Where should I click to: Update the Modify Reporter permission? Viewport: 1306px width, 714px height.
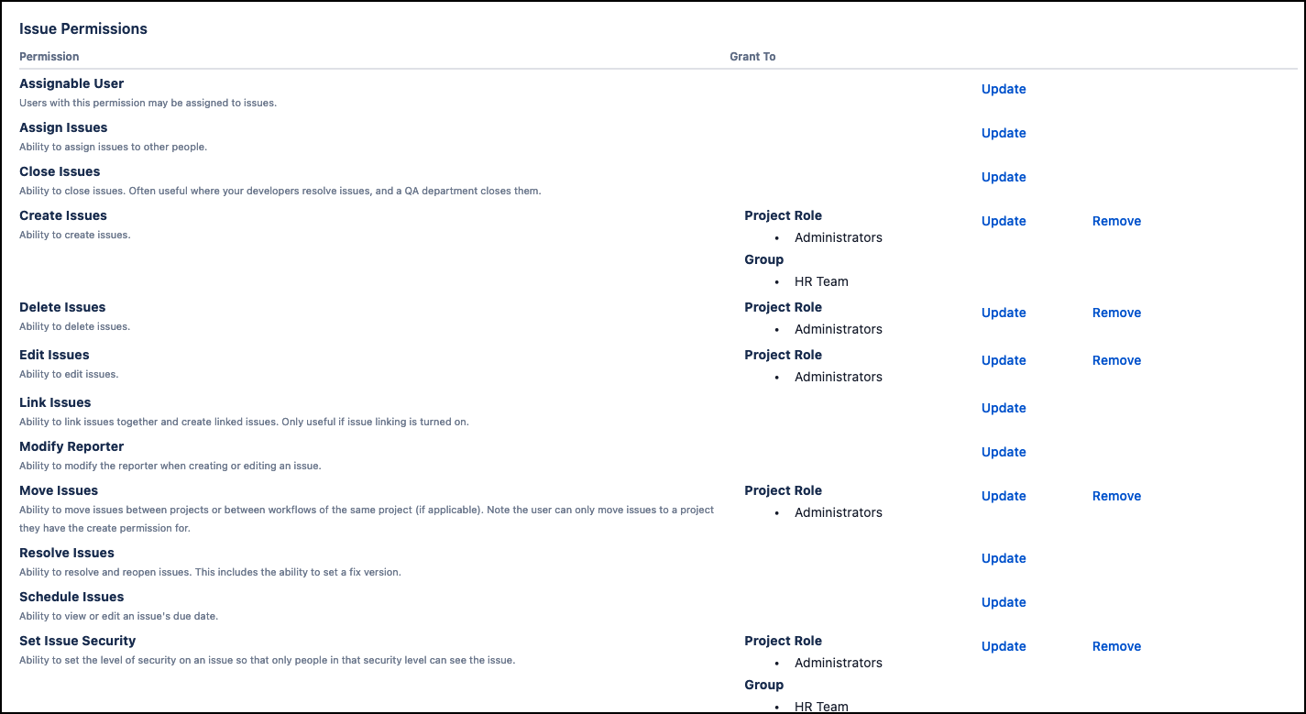pyautogui.click(x=1004, y=452)
